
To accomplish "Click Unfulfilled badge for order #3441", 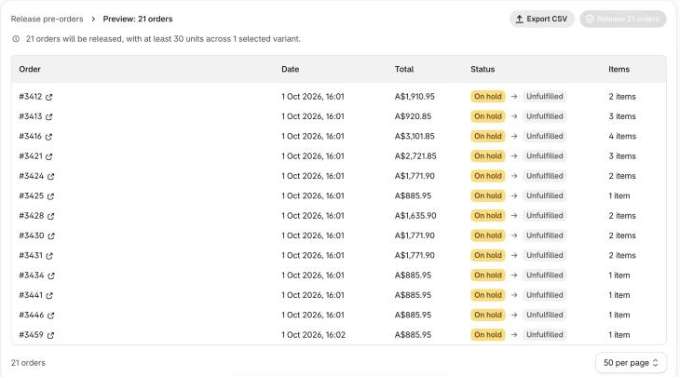I will click(x=545, y=295).
